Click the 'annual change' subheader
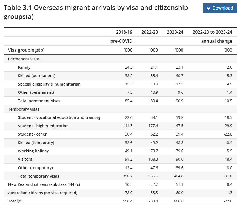The height and width of the screenshot is (209, 240). pyautogui.click(x=217, y=41)
